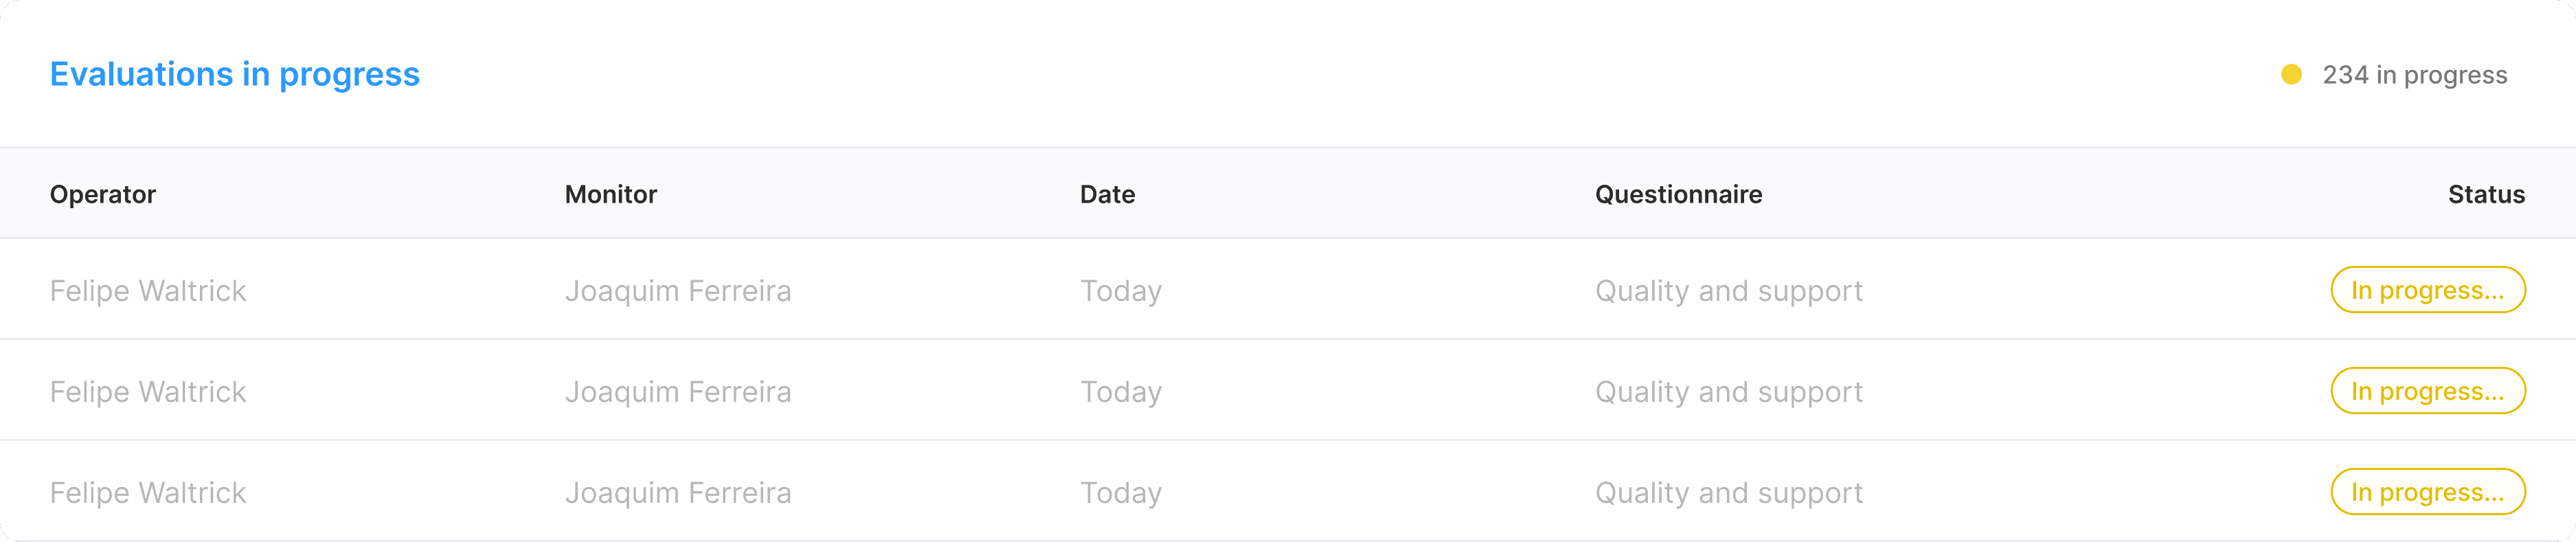Image resolution: width=2576 pixels, height=542 pixels.
Task: Click the third row In progress badge
Action: 2428,492
